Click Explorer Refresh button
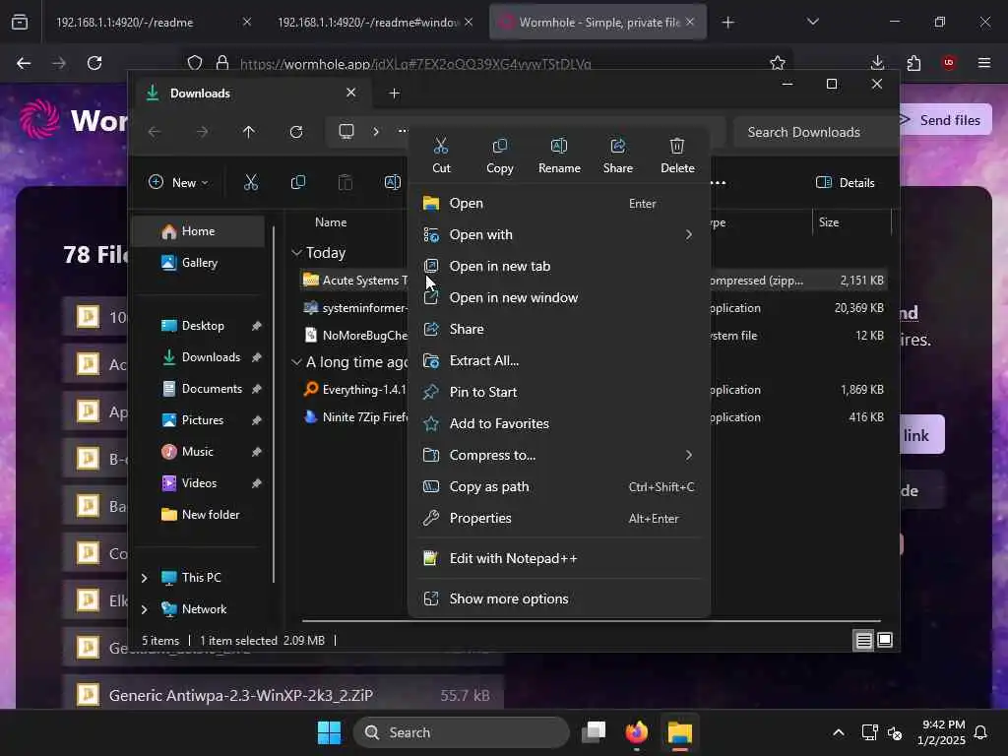The width and height of the screenshot is (1008, 756). click(296, 132)
